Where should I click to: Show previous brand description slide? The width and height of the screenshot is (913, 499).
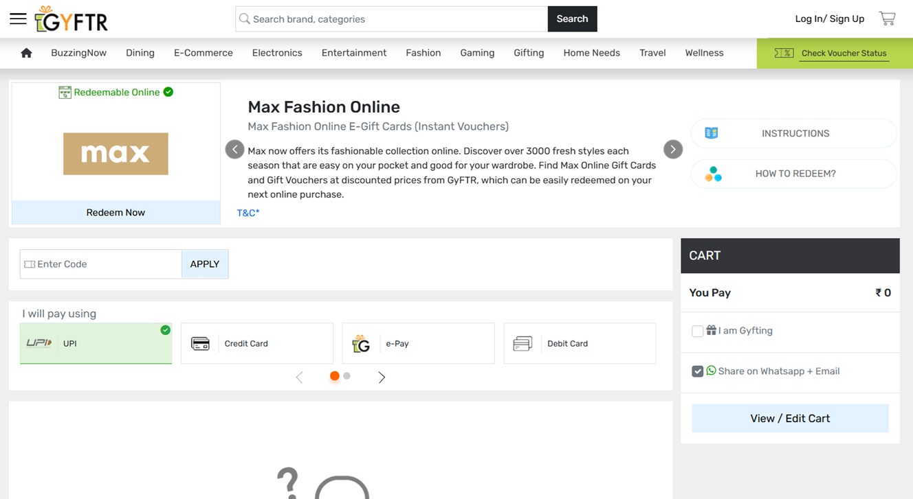234,149
